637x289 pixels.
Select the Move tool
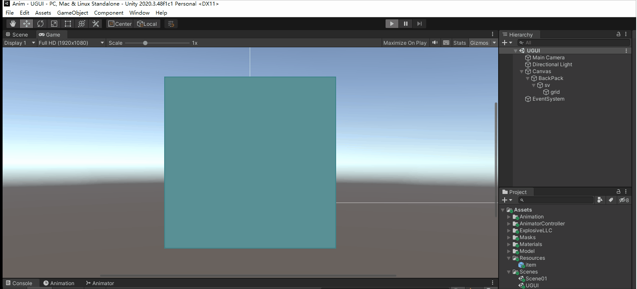pos(27,24)
